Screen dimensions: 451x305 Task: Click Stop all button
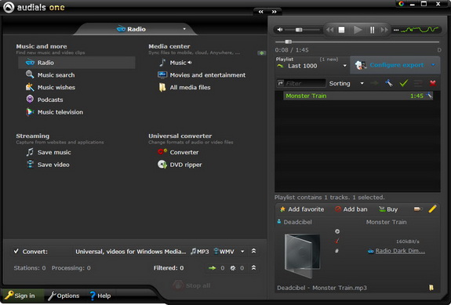pyautogui.click(x=191, y=285)
